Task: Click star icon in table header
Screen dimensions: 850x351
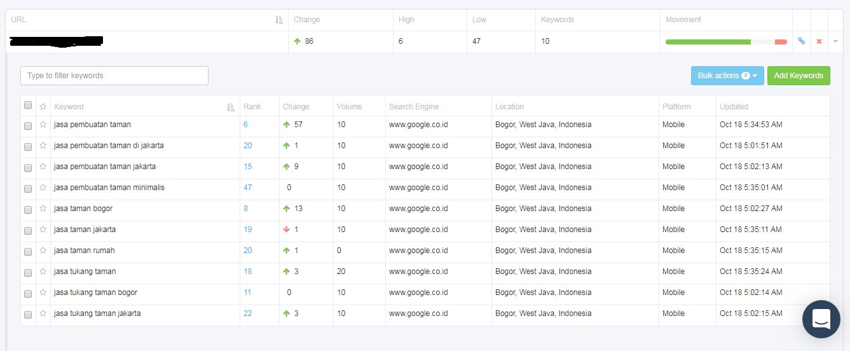Action: click(43, 107)
